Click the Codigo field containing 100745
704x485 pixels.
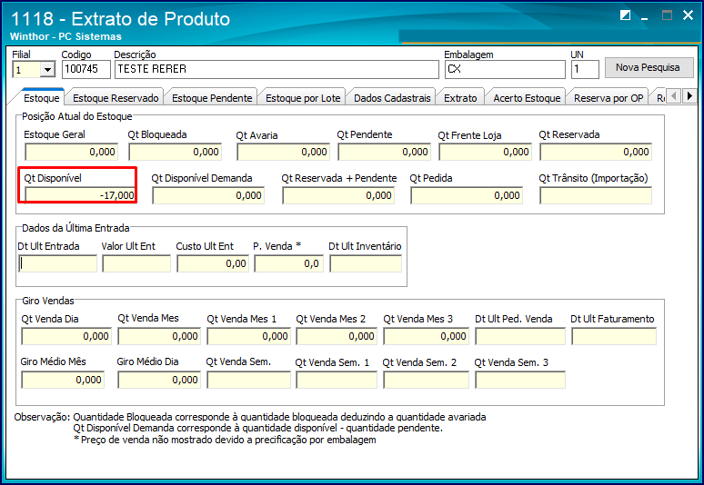[85, 69]
